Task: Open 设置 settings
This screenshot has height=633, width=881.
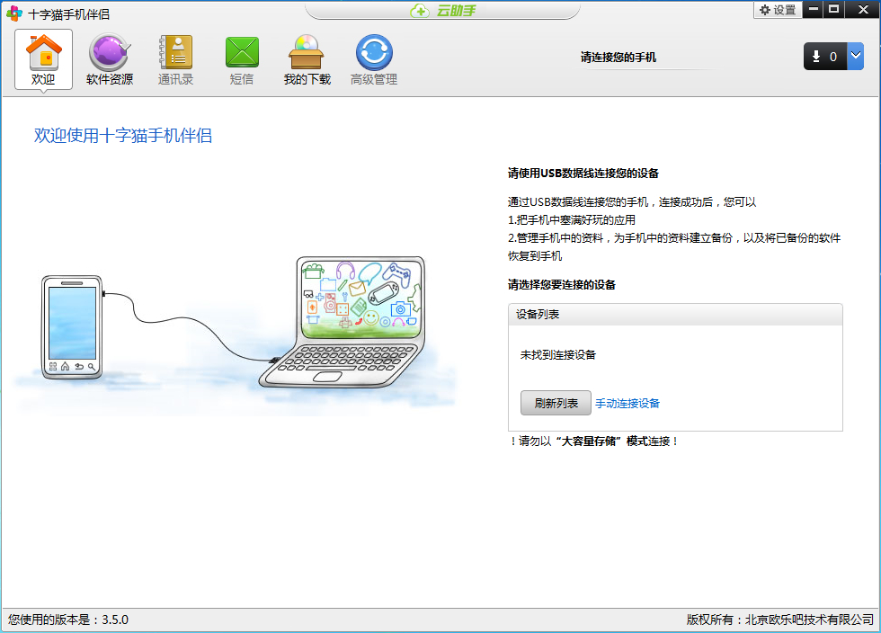Action: click(x=779, y=10)
